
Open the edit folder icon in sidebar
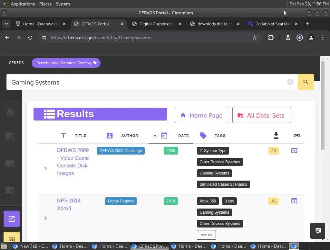tap(10, 190)
